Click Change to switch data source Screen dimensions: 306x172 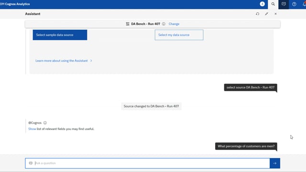tap(174, 24)
